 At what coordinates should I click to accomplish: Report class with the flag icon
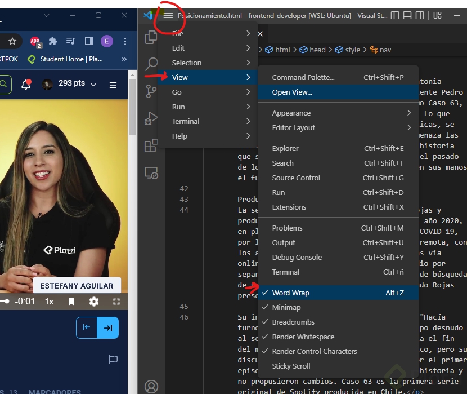pos(113,359)
